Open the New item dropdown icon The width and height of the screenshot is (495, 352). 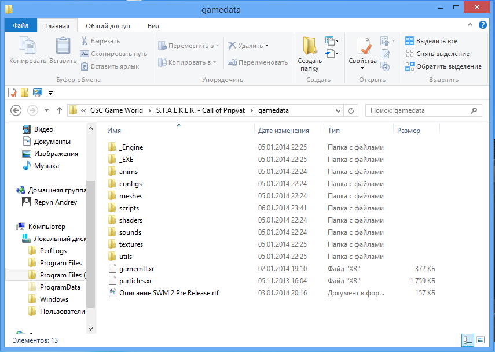tap(332, 40)
